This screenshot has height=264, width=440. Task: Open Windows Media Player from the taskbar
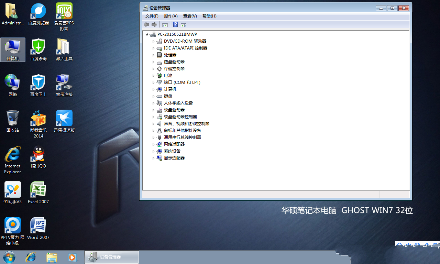coord(72,257)
